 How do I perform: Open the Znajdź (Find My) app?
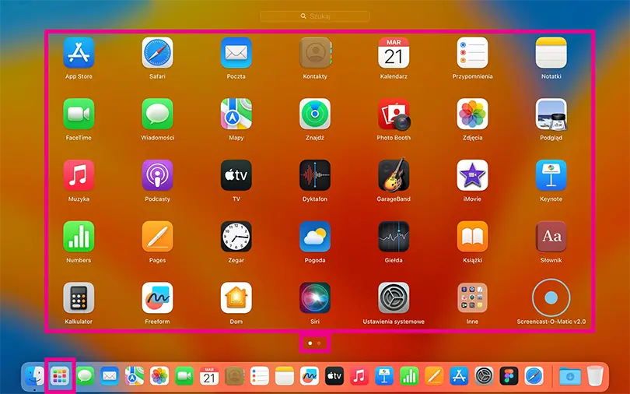(x=315, y=114)
